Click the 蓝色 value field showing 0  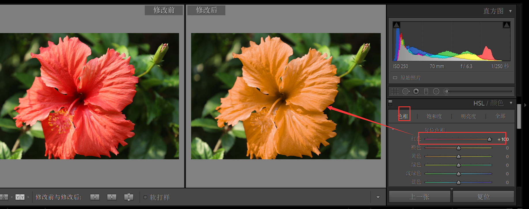[507, 182]
